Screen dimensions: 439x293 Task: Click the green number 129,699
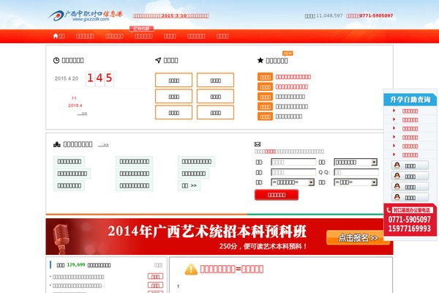(76, 264)
